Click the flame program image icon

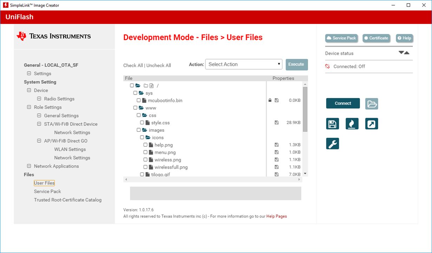(x=352, y=124)
